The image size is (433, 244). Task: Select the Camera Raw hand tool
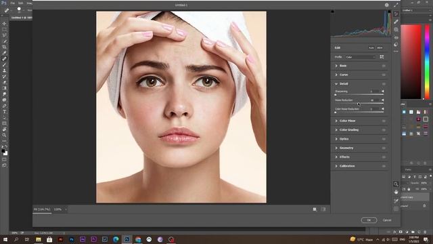(x=396, y=192)
